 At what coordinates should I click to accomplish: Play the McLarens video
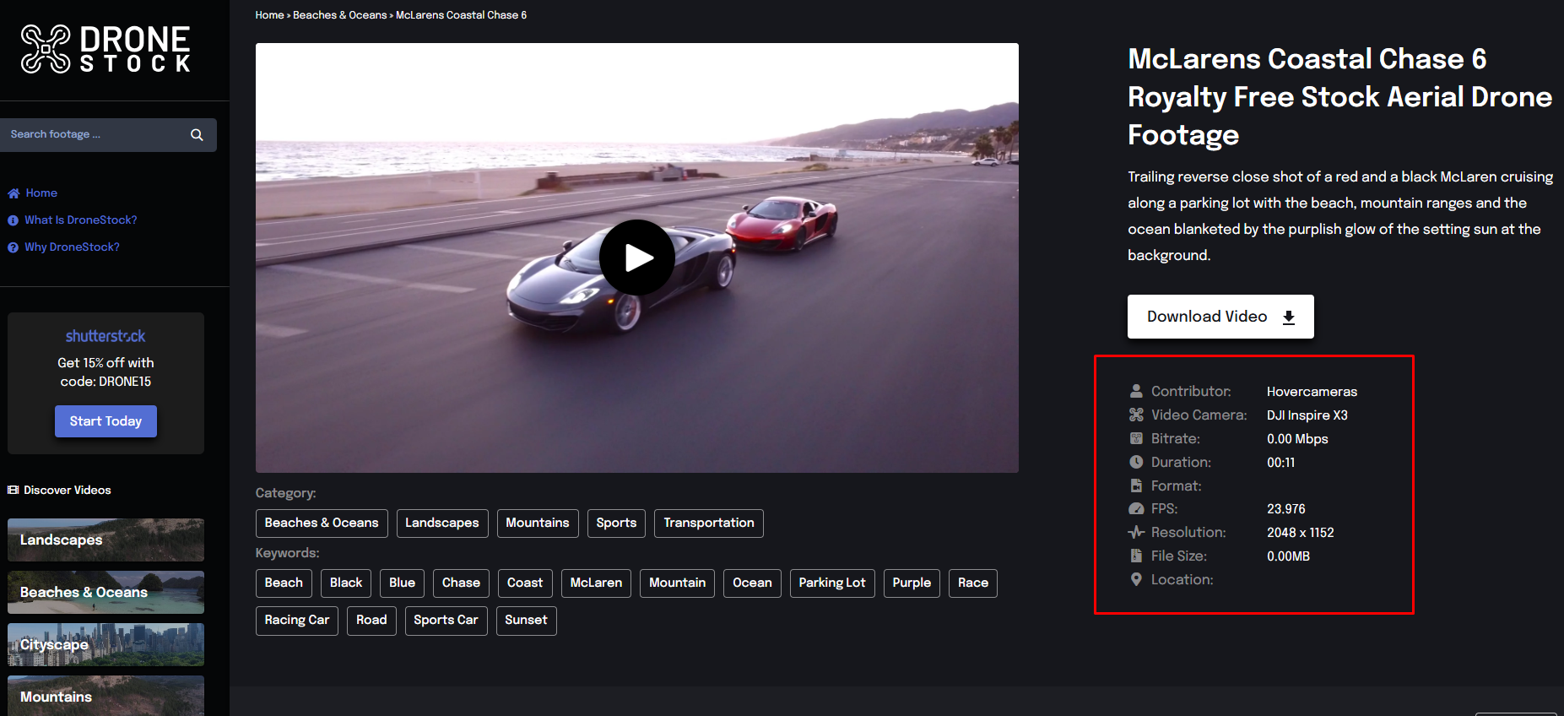point(637,258)
